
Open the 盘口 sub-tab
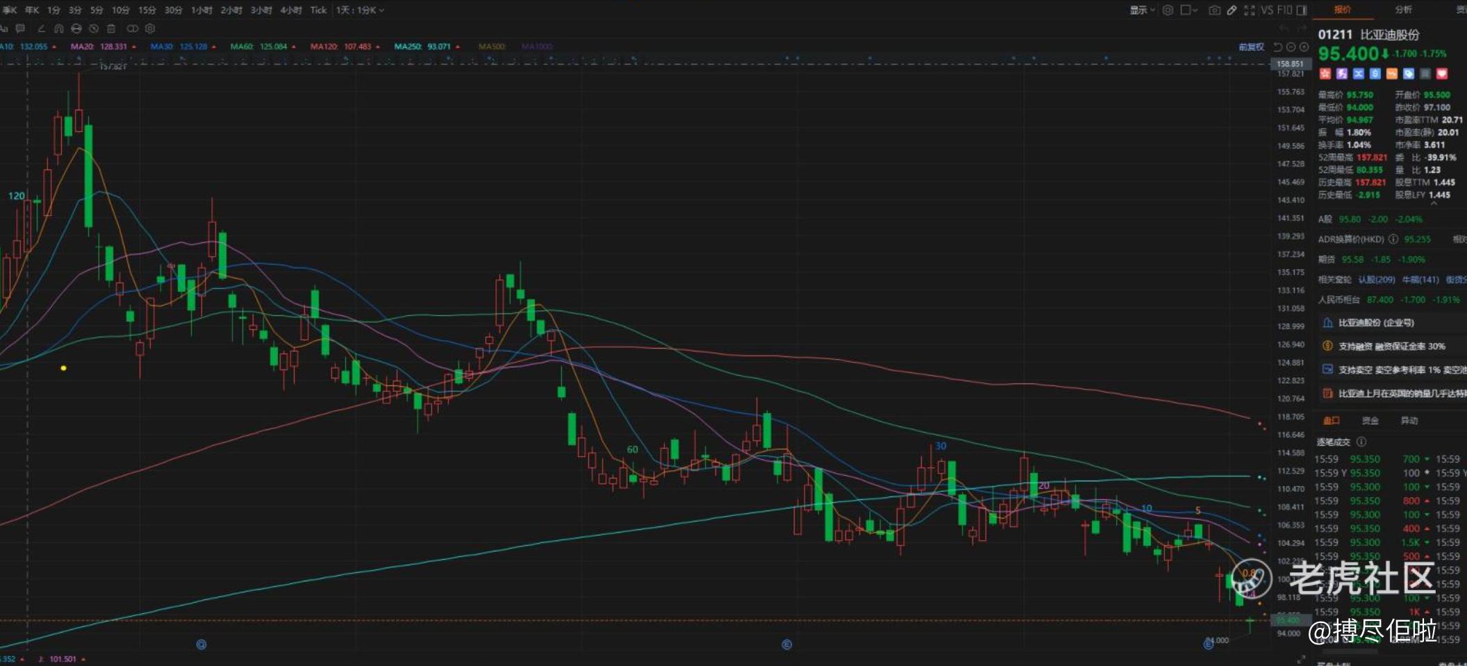pos(1331,421)
